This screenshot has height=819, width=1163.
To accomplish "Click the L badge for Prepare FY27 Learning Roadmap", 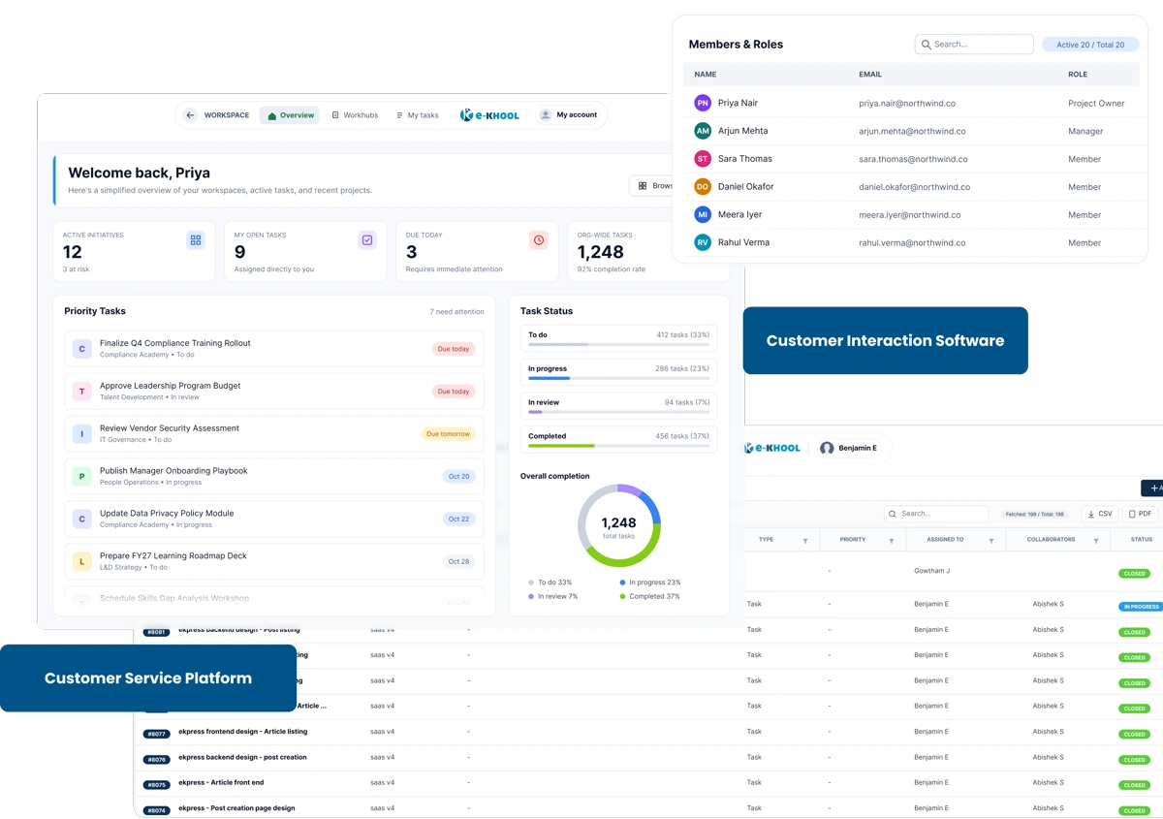I will [82, 561].
